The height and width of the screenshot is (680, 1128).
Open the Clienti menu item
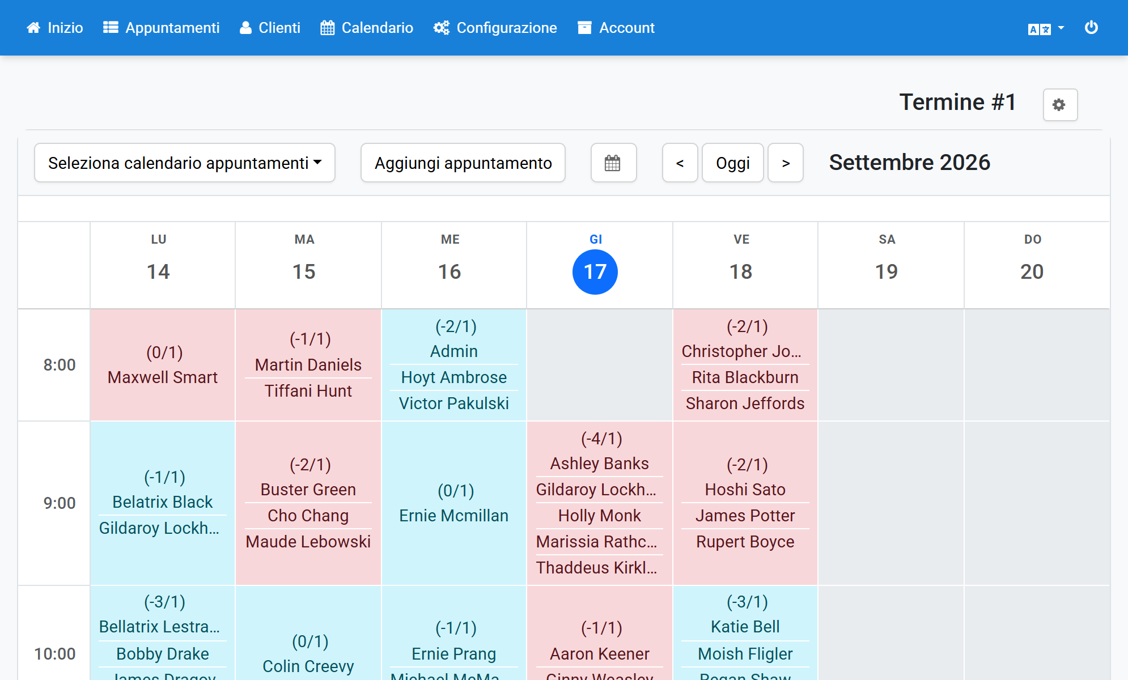pos(270,28)
